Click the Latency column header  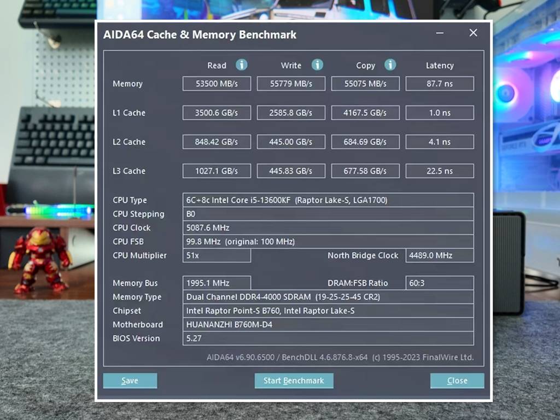(440, 66)
